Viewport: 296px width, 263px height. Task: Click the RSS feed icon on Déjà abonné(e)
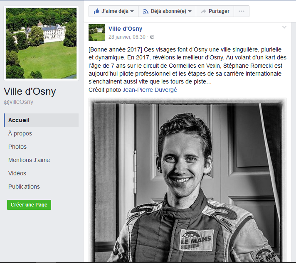[x=146, y=11]
